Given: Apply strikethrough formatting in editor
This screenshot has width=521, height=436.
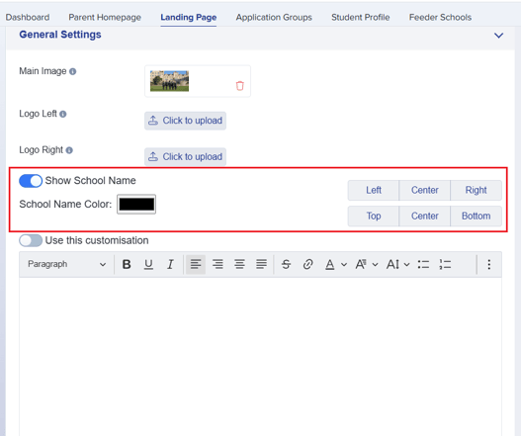Looking at the screenshot, I should pyautogui.click(x=286, y=265).
